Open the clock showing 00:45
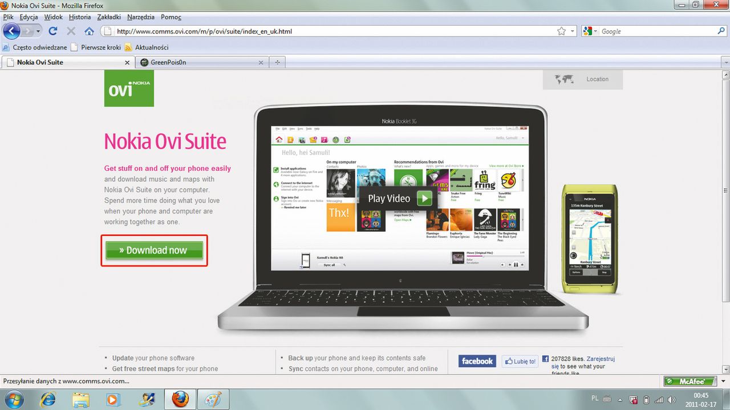730x410 pixels. pyautogui.click(x=701, y=399)
